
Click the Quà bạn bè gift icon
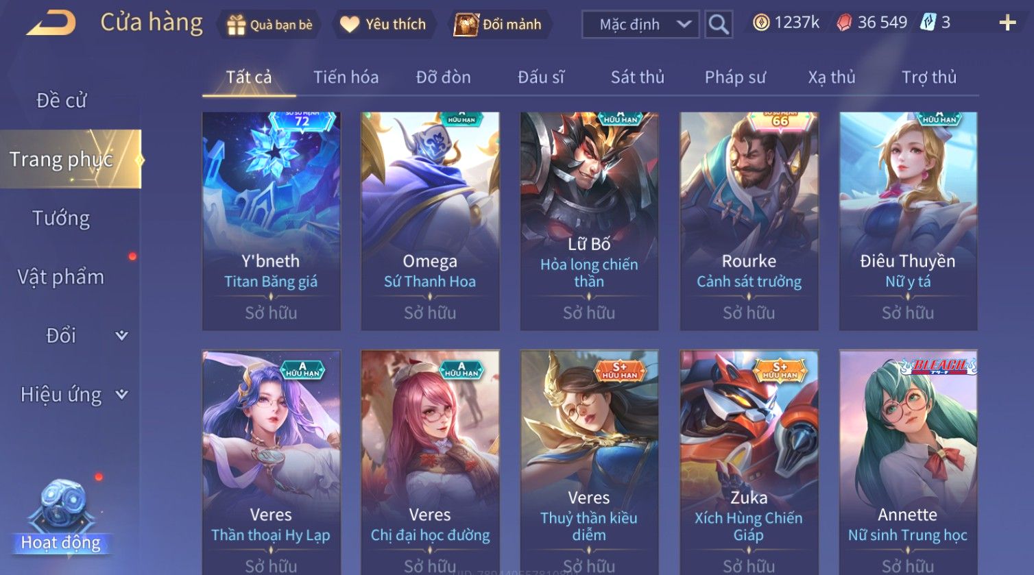pyautogui.click(x=237, y=25)
